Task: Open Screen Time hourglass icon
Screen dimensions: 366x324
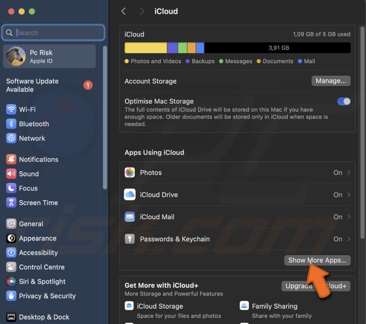Action: [x=11, y=203]
